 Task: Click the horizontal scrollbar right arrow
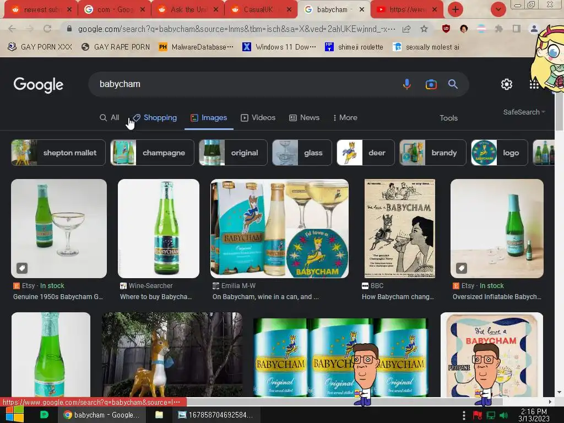coord(550,402)
